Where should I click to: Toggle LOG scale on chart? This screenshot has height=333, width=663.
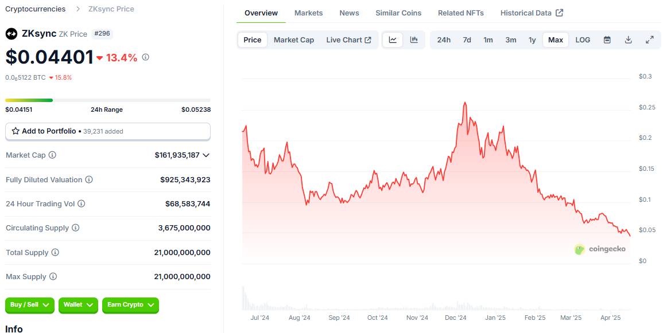click(x=583, y=40)
